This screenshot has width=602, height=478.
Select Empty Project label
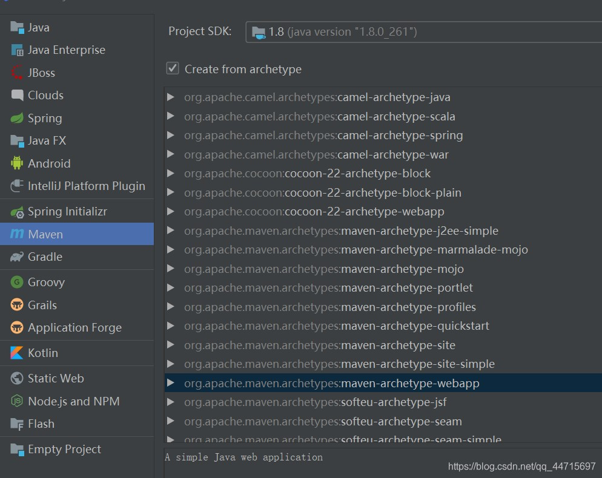[x=64, y=449]
